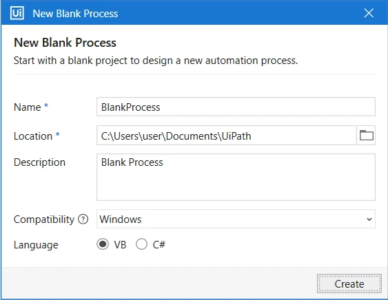Focus the Name field containing BlankProcess
The image size is (388, 300).
236,107
